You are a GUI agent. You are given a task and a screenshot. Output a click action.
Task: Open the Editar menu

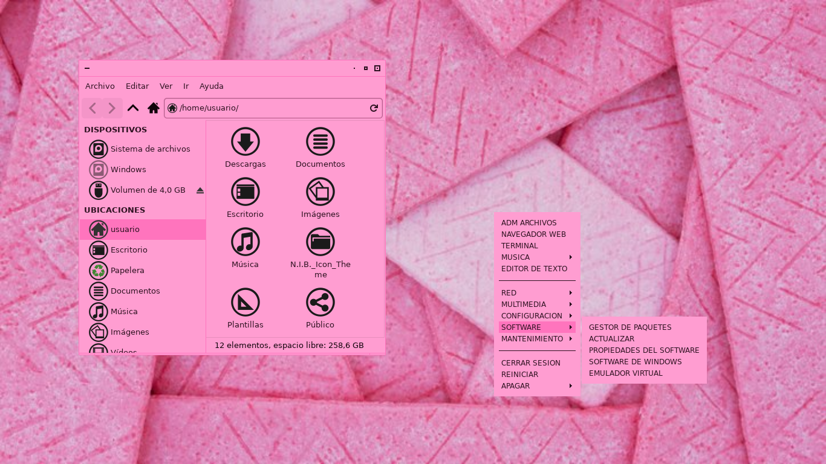coord(137,86)
